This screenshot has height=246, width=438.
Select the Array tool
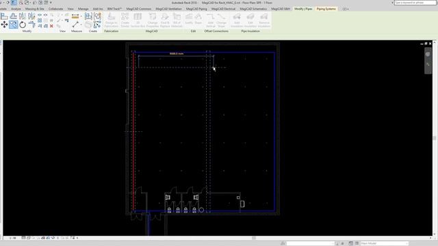tap(40, 20)
